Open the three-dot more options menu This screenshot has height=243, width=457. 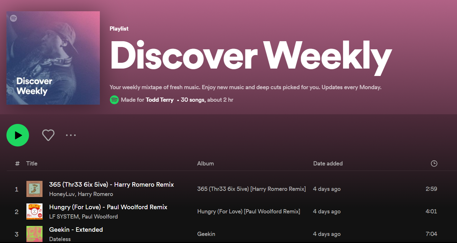click(x=71, y=135)
